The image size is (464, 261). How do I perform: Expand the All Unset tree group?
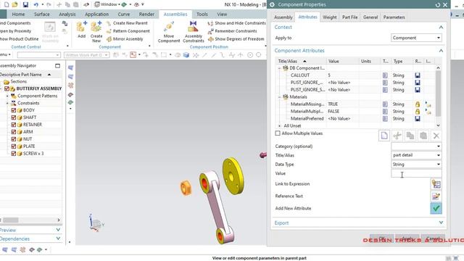coord(280,125)
